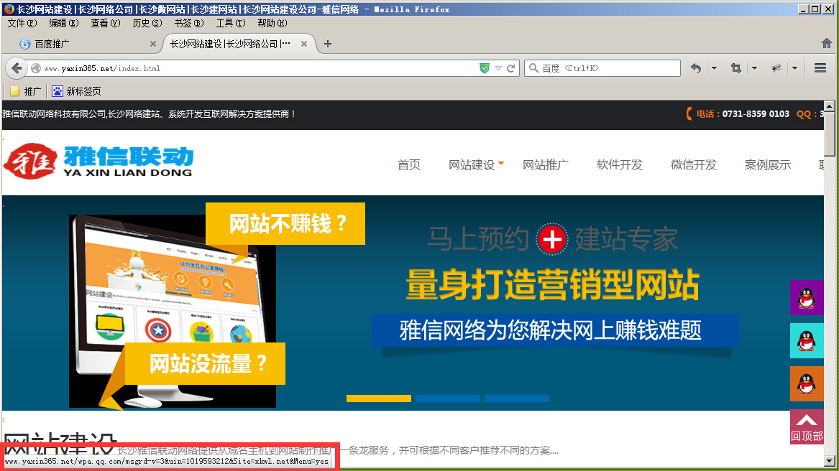Select the first yellow banner slide indicator
This screenshot has width=839, height=471.
click(379, 398)
